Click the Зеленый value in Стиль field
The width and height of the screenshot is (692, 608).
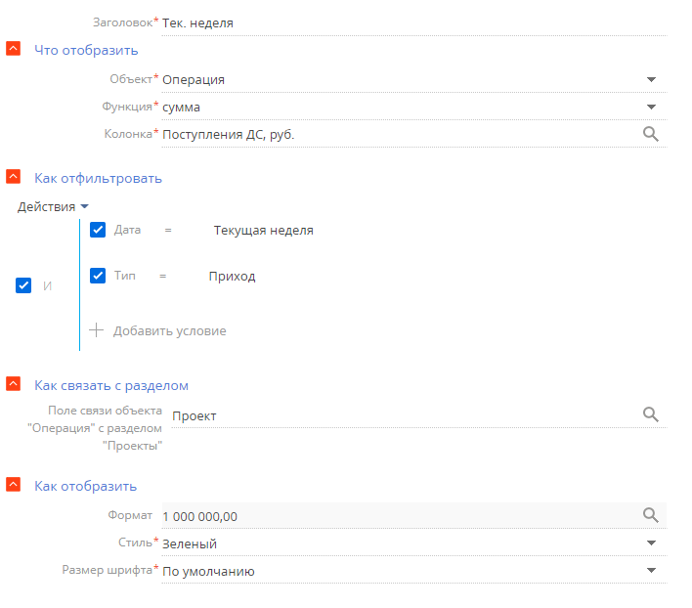pyautogui.click(x=190, y=543)
